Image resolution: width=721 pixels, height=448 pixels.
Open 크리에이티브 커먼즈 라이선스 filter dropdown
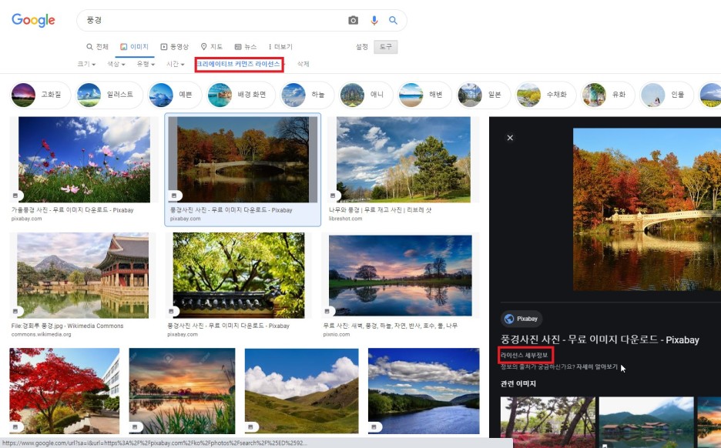[x=239, y=64]
